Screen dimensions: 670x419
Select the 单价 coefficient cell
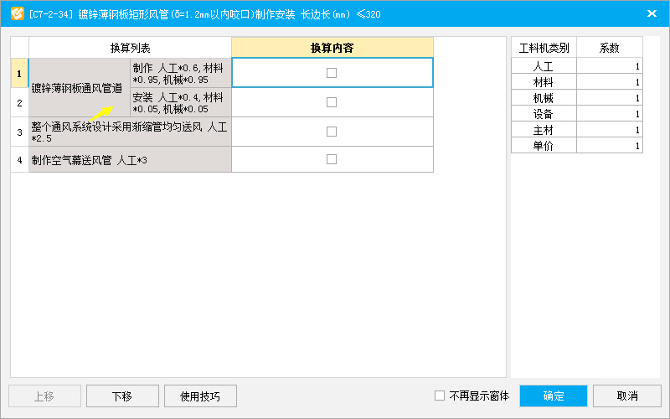[609, 146]
